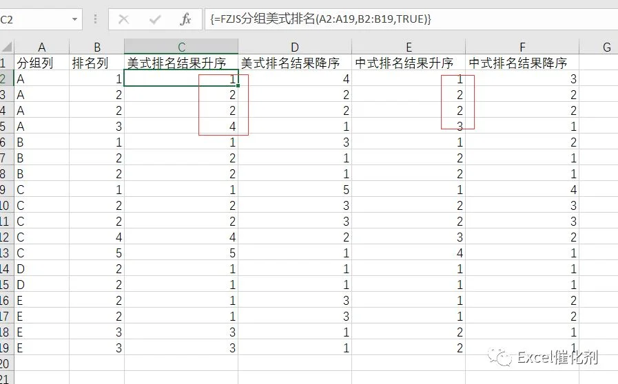Expand the Name Box dropdown arrow
The image size is (618, 384).
pos(74,19)
